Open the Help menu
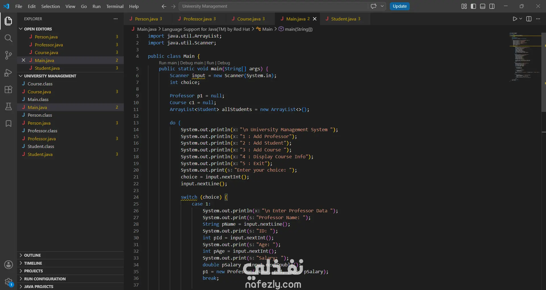The height and width of the screenshot is (290, 546). 134,6
